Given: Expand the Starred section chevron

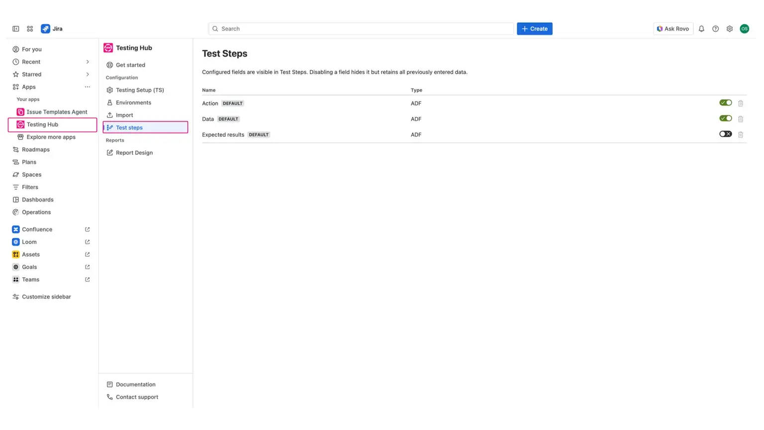Looking at the screenshot, I should coord(88,74).
